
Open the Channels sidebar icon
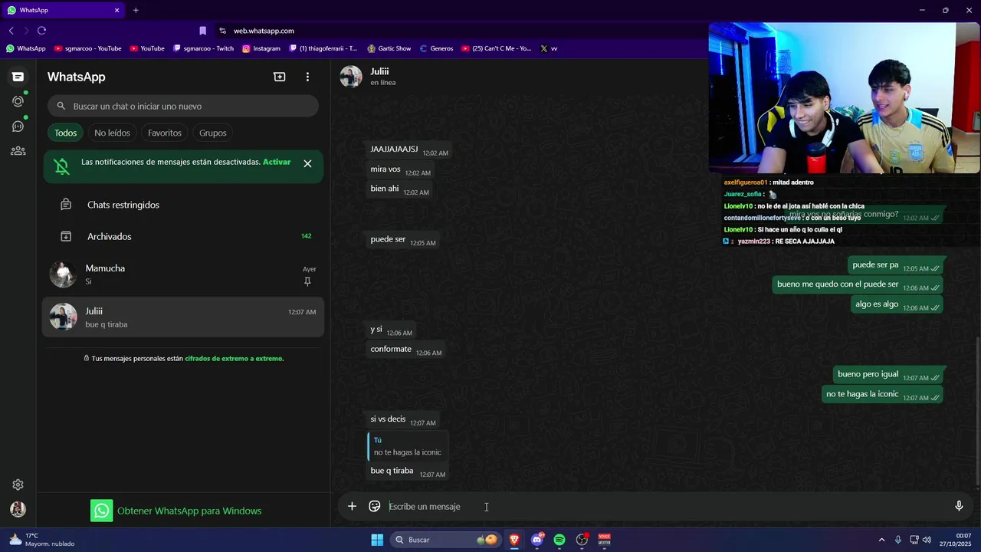18,127
